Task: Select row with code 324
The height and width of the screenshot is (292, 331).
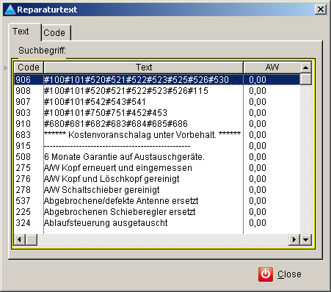Action: click(157, 223)
